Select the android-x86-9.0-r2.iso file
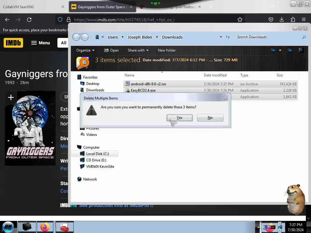Viewport: 311px width, 233px height. pyautogui.click(x=210, y=84)
